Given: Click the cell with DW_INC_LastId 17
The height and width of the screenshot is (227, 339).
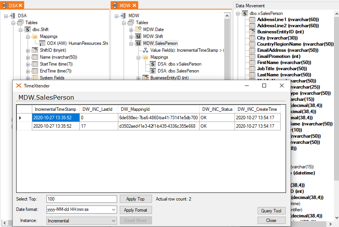Looking at the screenshot, I should 99,126.
